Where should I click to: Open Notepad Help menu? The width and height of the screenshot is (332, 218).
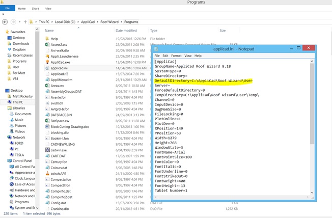click(x=198, y=56)
